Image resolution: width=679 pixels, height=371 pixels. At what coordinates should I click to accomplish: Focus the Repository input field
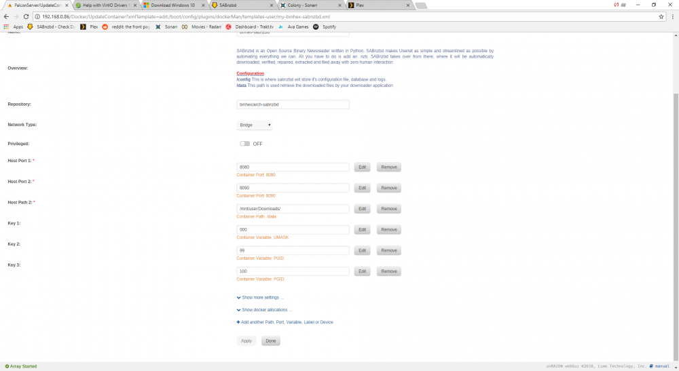[293, 104]
